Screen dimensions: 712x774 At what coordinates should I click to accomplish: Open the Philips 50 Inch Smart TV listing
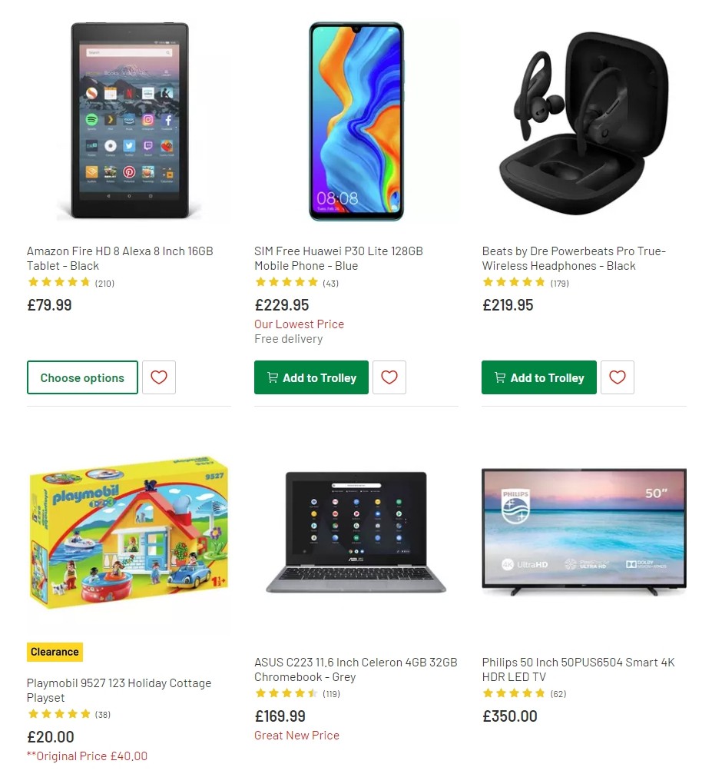(578, 669)
